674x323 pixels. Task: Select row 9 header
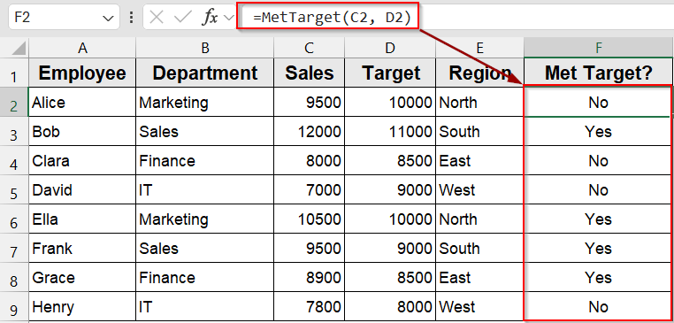[x=14, y=307]
